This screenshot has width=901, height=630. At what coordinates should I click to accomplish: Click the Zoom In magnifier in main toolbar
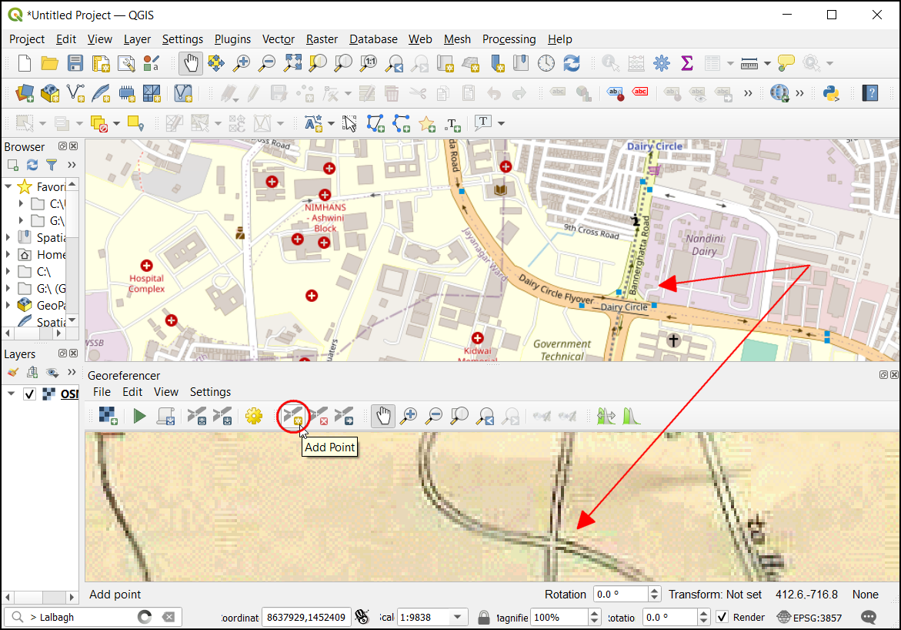242,62
